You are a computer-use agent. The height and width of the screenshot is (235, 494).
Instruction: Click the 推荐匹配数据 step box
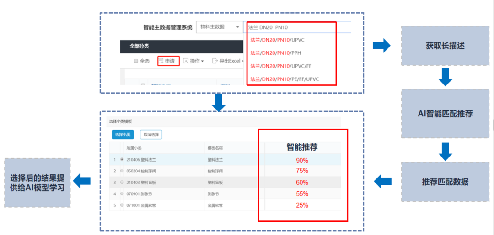pyautogui.click(x=445, y=182)
